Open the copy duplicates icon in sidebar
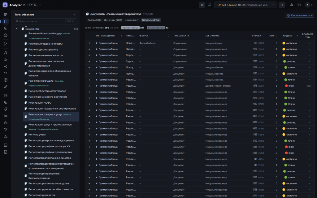This screenshot has width=317, height=198. point(6,102)
